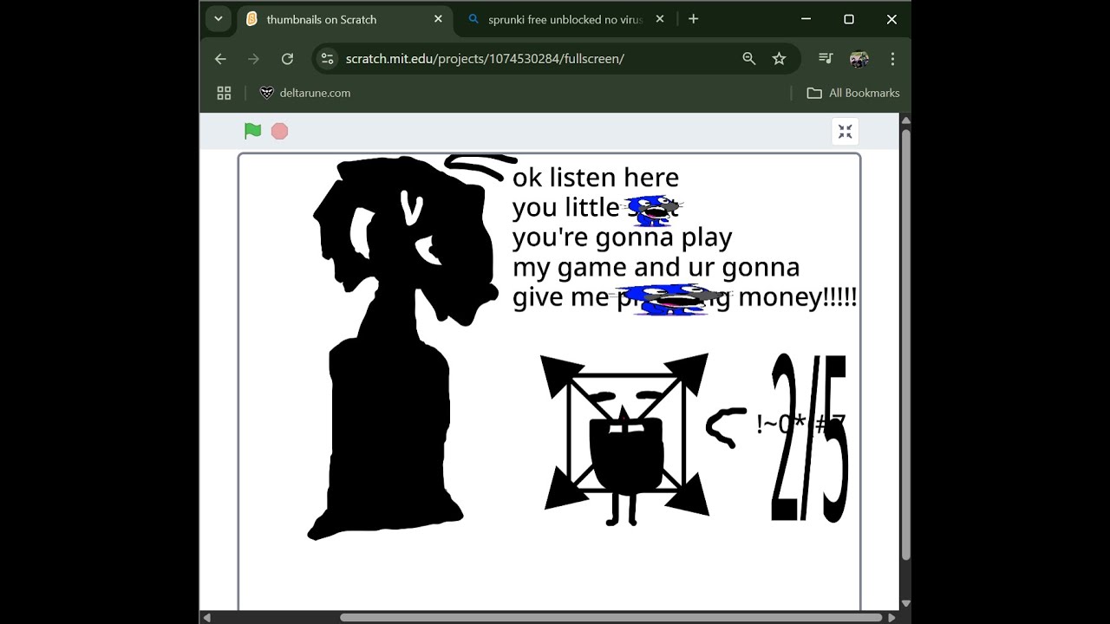The height and width of the screenshot is (624, 1110).
Task: Bookmark this page with the star icon
Action: [x=779, y=59]
